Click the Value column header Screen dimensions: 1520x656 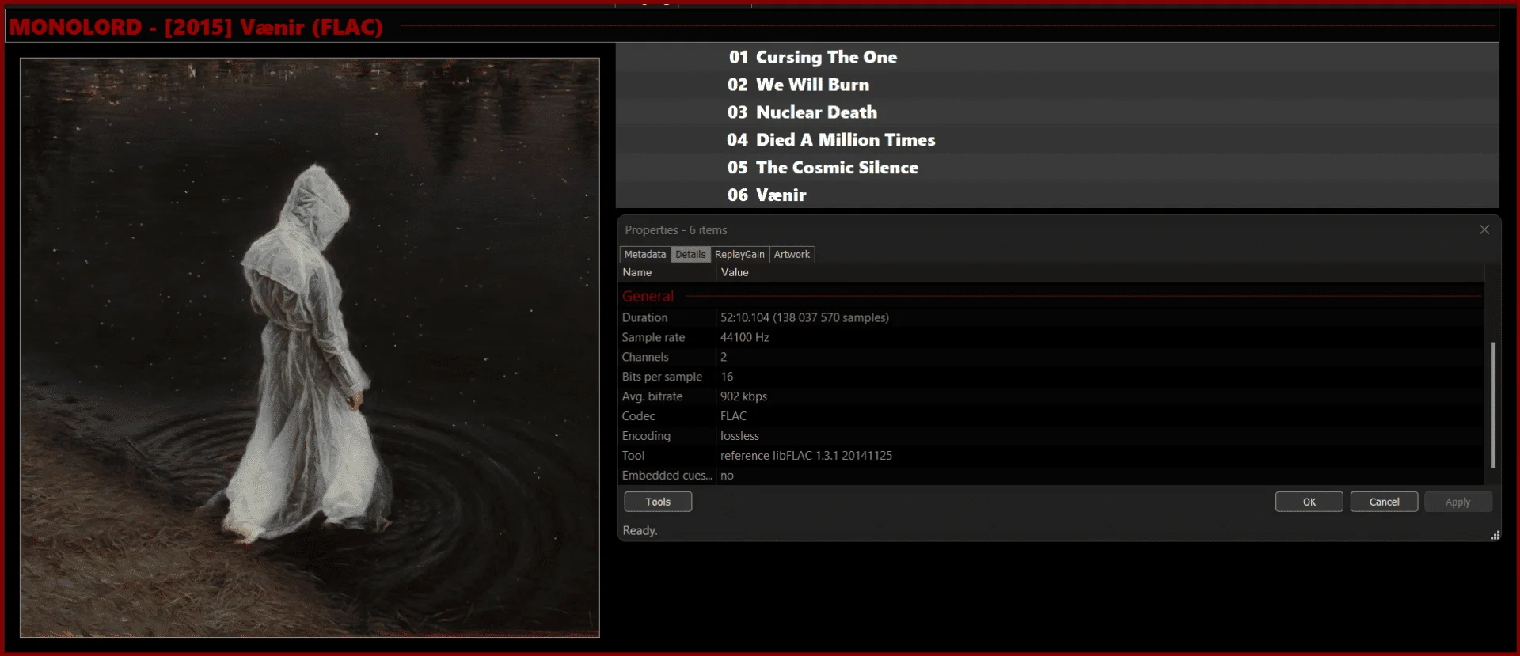pyautogui.click(x=1100, y=272)
